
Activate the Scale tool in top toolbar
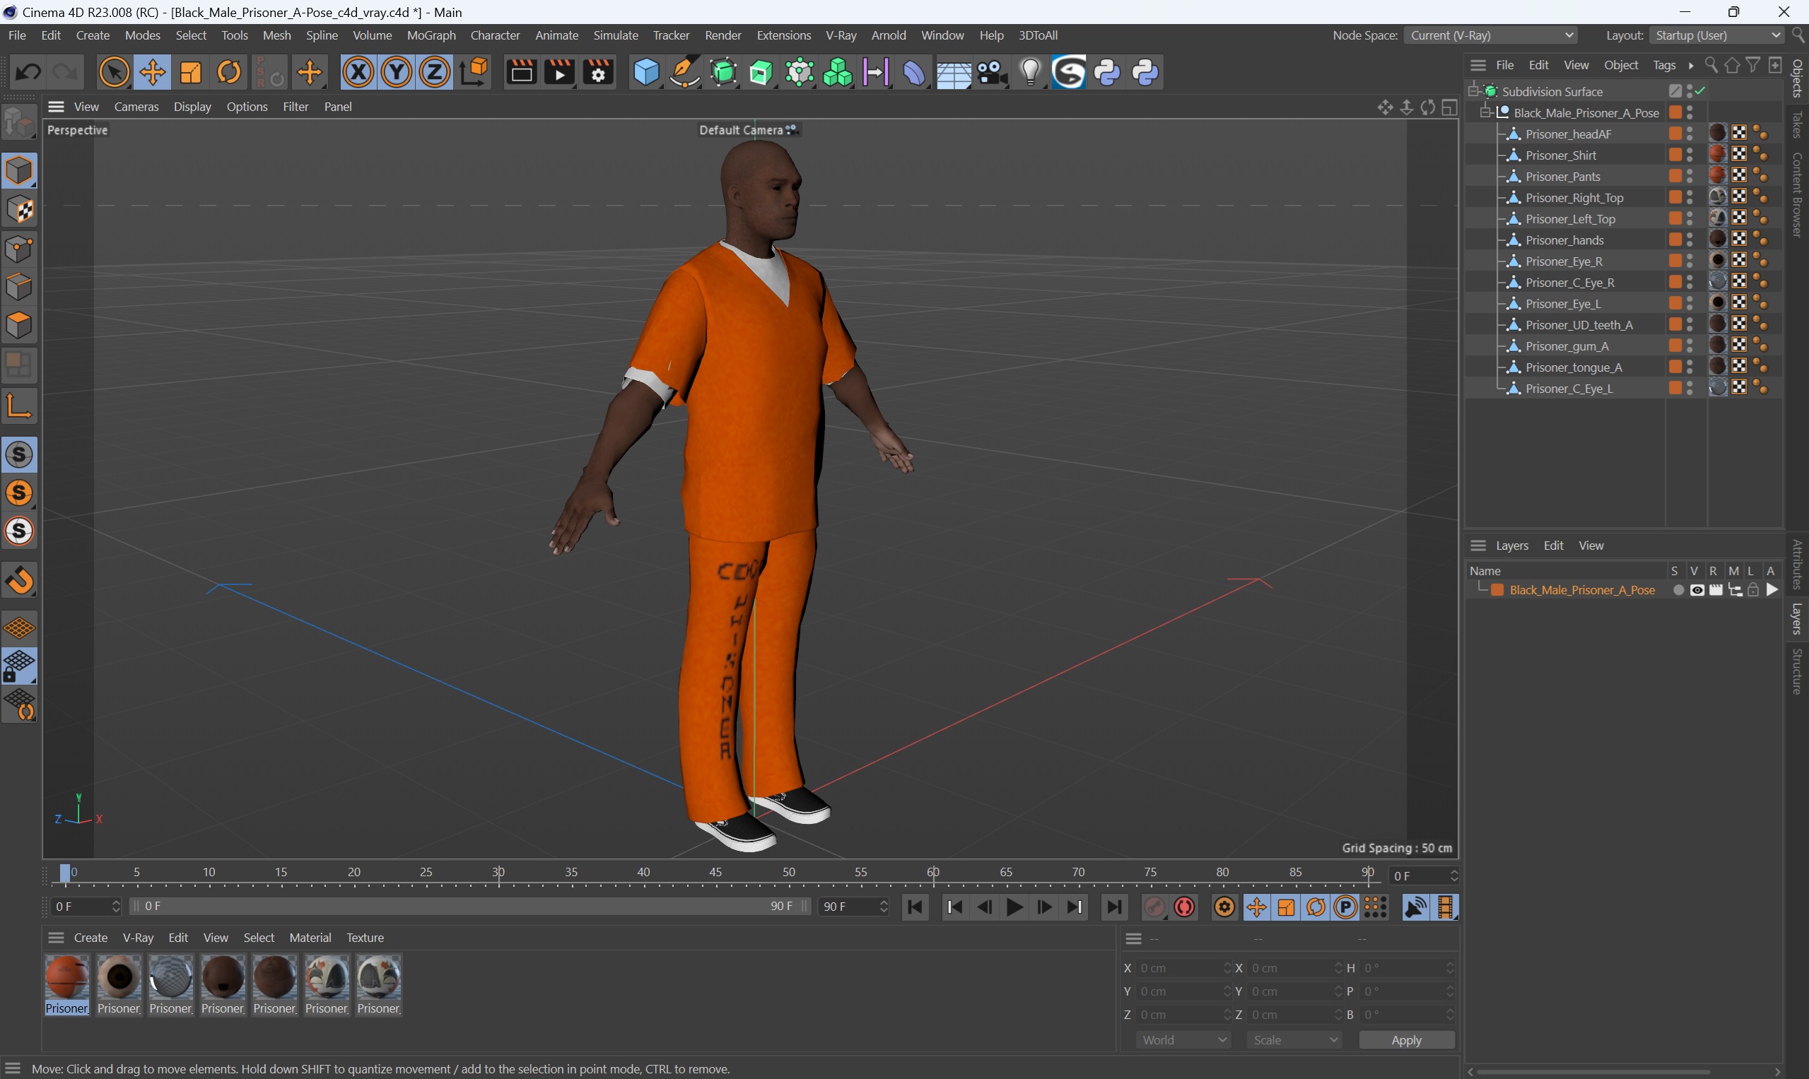[191, 72]
